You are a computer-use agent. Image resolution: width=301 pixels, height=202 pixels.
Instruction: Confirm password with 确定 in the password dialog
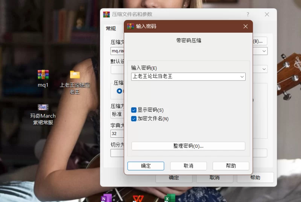(146, 166)
